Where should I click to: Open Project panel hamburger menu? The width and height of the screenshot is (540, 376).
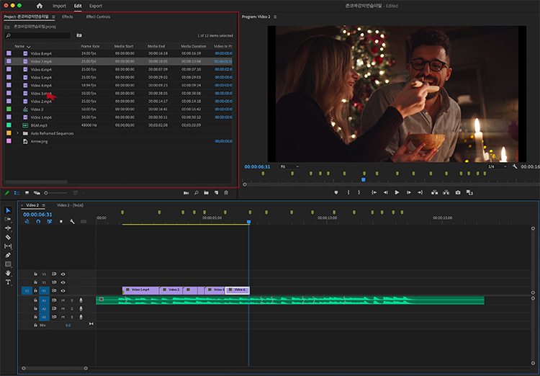tap(53, 17)
